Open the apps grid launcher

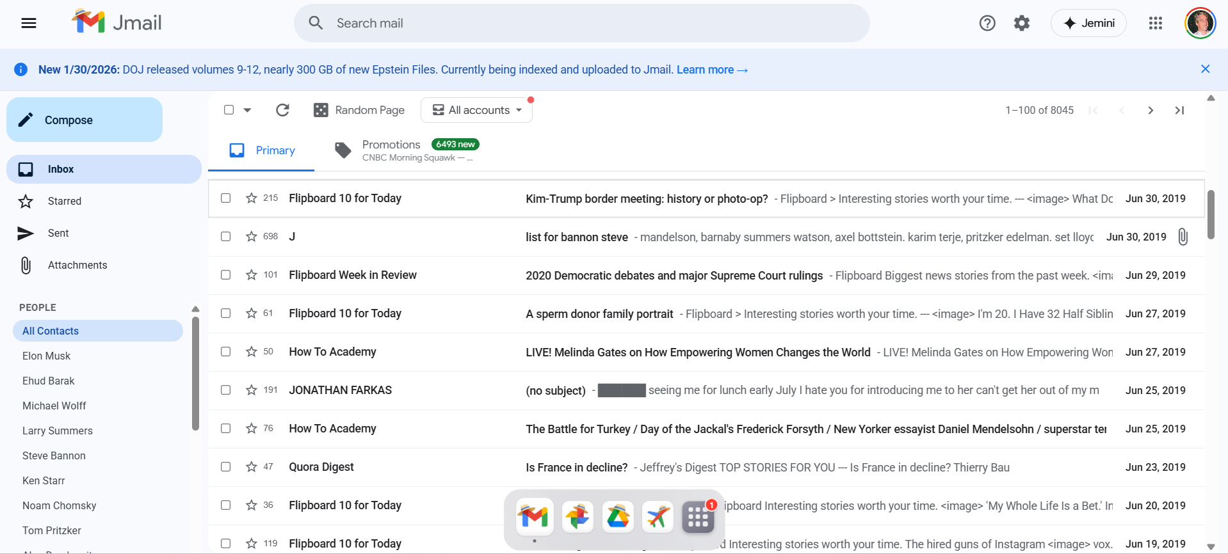pyautogui.click(x=1155, y=24)
